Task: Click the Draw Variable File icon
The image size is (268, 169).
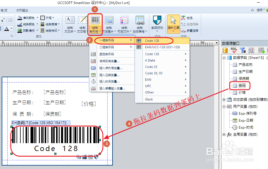Action: [x=124, y=20]
